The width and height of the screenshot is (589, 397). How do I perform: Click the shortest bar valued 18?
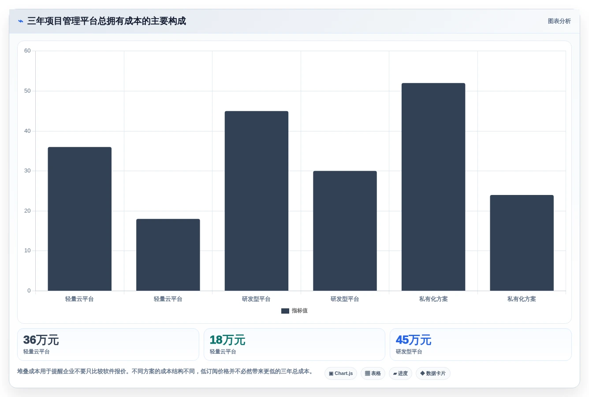pos(168,255)
